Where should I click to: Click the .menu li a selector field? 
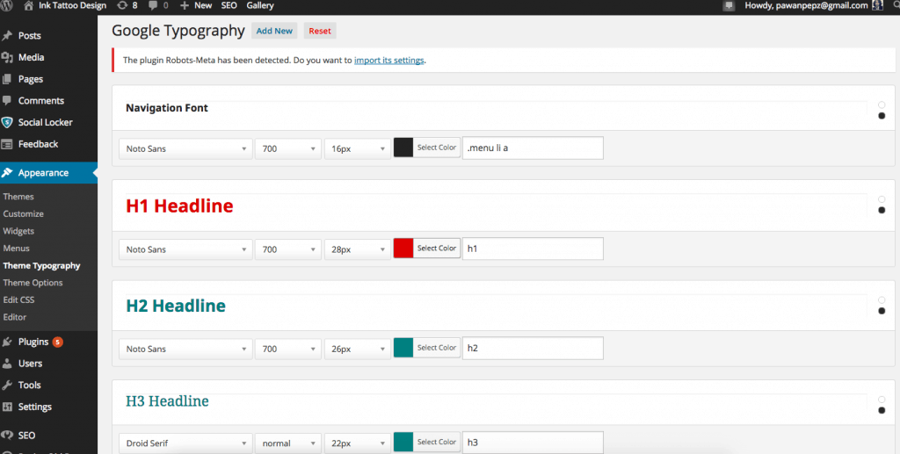coord(533,148)
